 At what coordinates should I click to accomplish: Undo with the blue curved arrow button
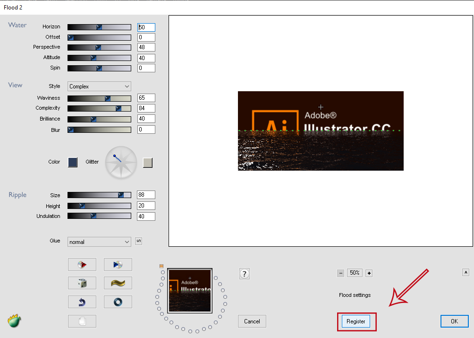click(x=82, y=302)
